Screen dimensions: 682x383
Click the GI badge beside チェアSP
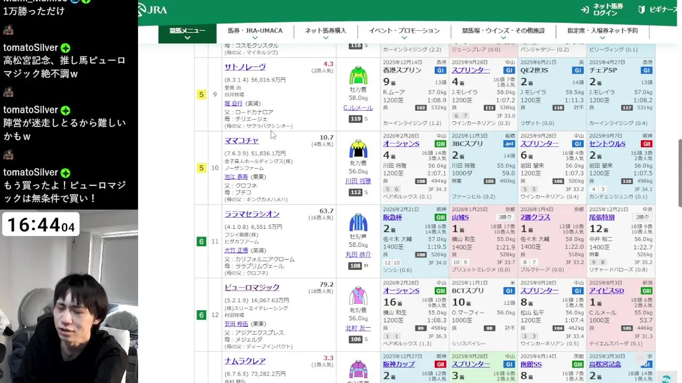(646, 70)
